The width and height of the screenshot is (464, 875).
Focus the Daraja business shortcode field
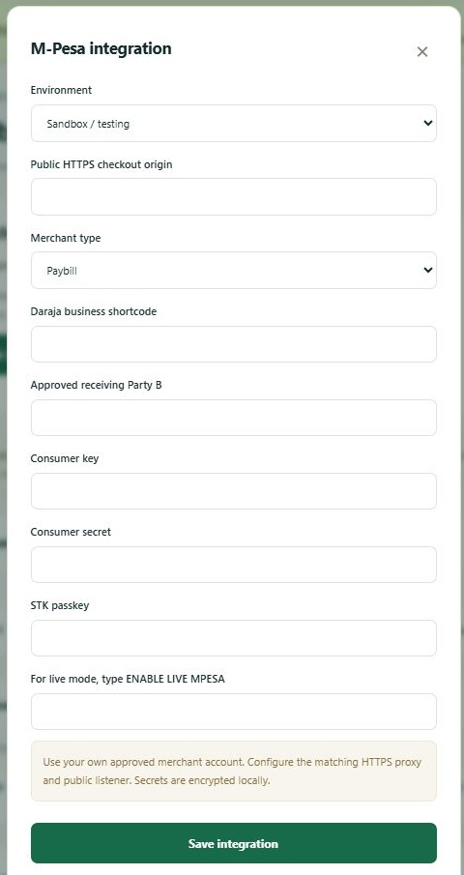[234, 344]
